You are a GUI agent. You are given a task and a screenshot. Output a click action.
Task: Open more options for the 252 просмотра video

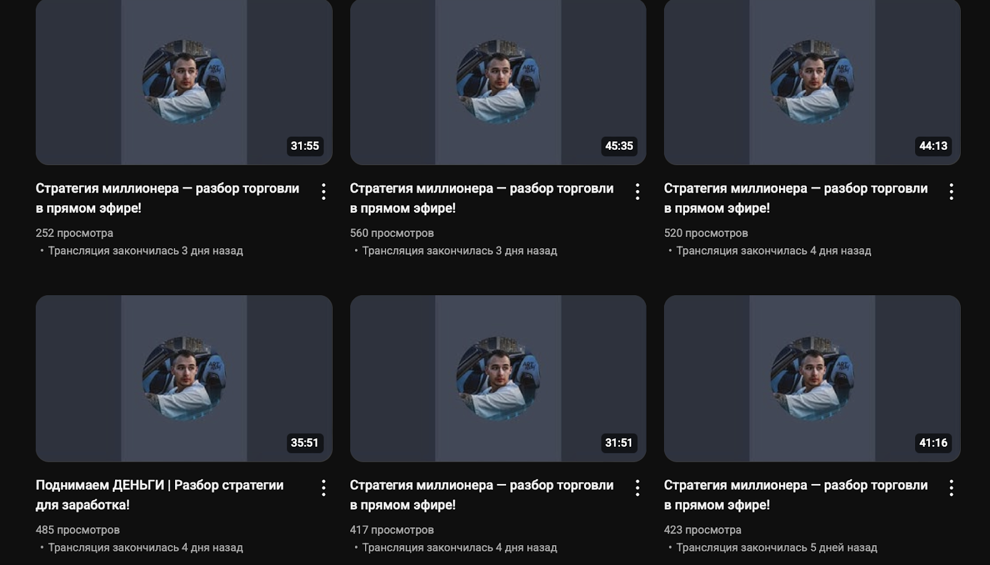323,191
